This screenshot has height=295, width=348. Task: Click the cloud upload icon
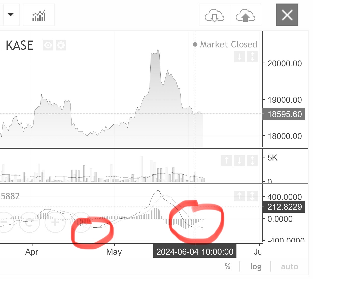click(245, 15)
